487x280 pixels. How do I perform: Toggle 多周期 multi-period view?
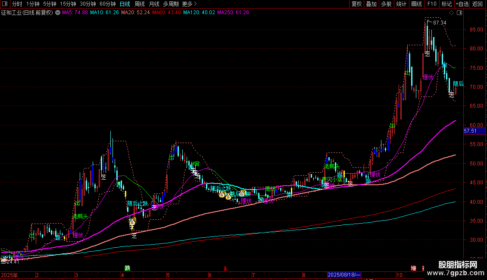point(171,4)
